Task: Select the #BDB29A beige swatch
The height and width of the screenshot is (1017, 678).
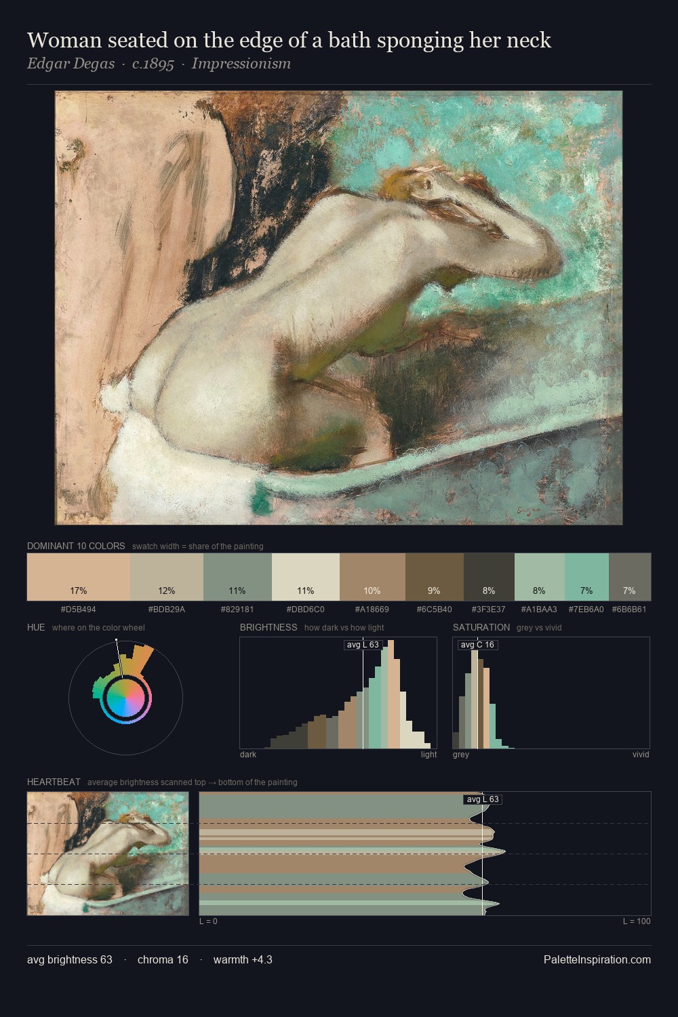Action: 167,577
